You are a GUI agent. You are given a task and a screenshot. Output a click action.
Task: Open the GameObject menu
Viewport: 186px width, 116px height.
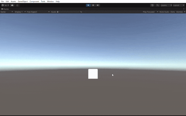coord(23,2)
